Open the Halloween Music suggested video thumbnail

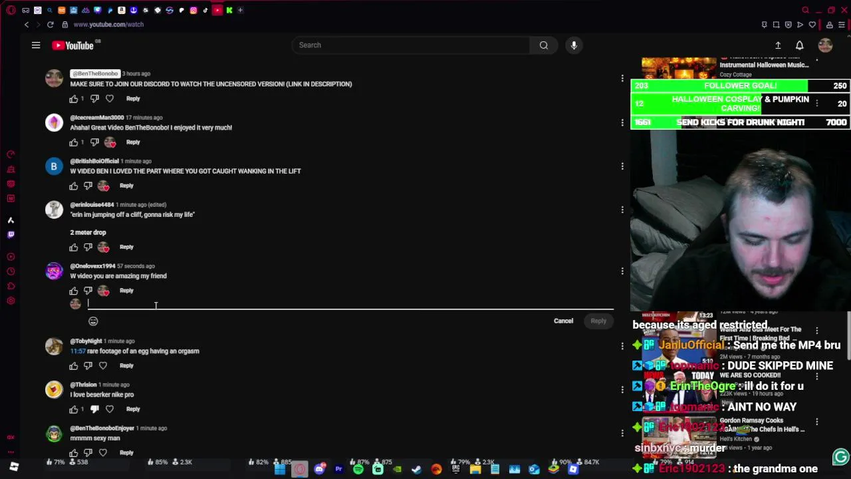(679, 68)
